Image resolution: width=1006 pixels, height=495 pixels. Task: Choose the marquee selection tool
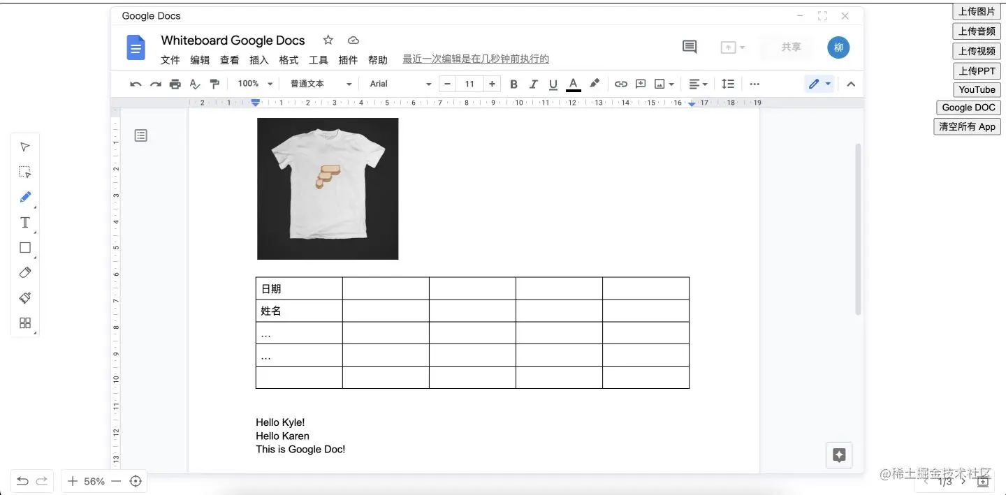pyautogui.click(x=25, y=172)
